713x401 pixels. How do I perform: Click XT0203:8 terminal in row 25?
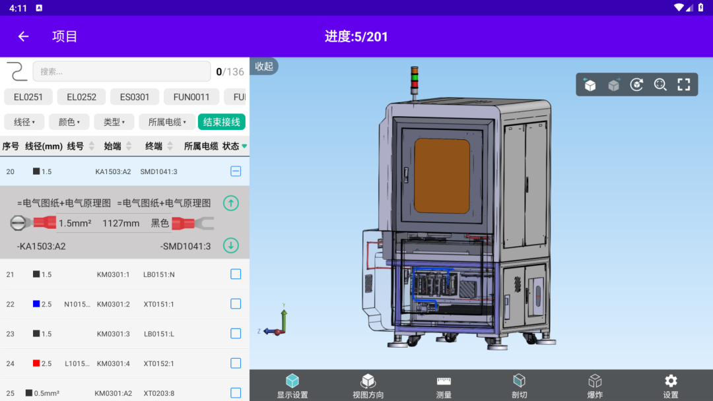pyautogui.click(x=159, y=393)
